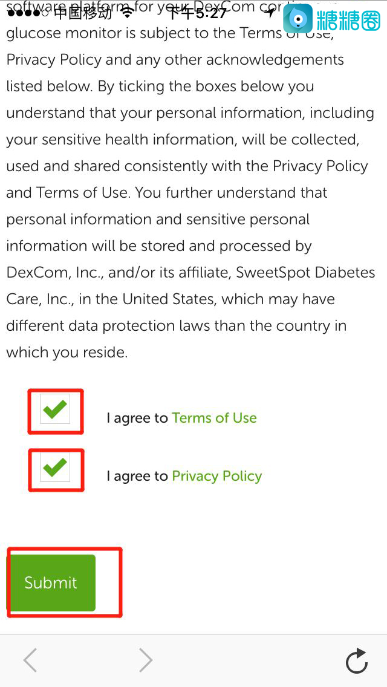Viewport: 387px width, 687px height.
Task: Tap the "DexCom, Inc." text in the paragraph
Action: point(55,273)
